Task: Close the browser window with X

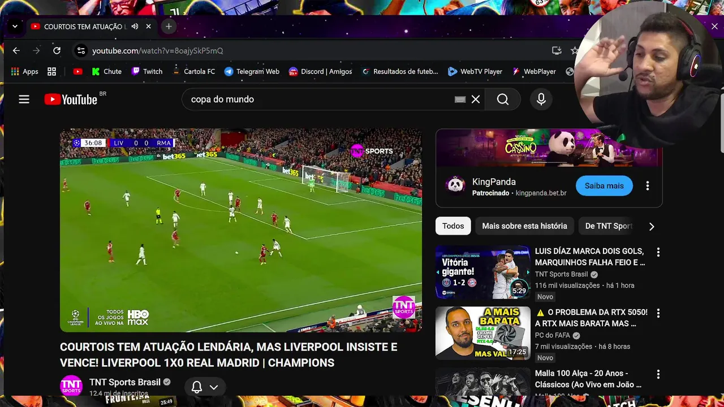Action: point(714,27)
